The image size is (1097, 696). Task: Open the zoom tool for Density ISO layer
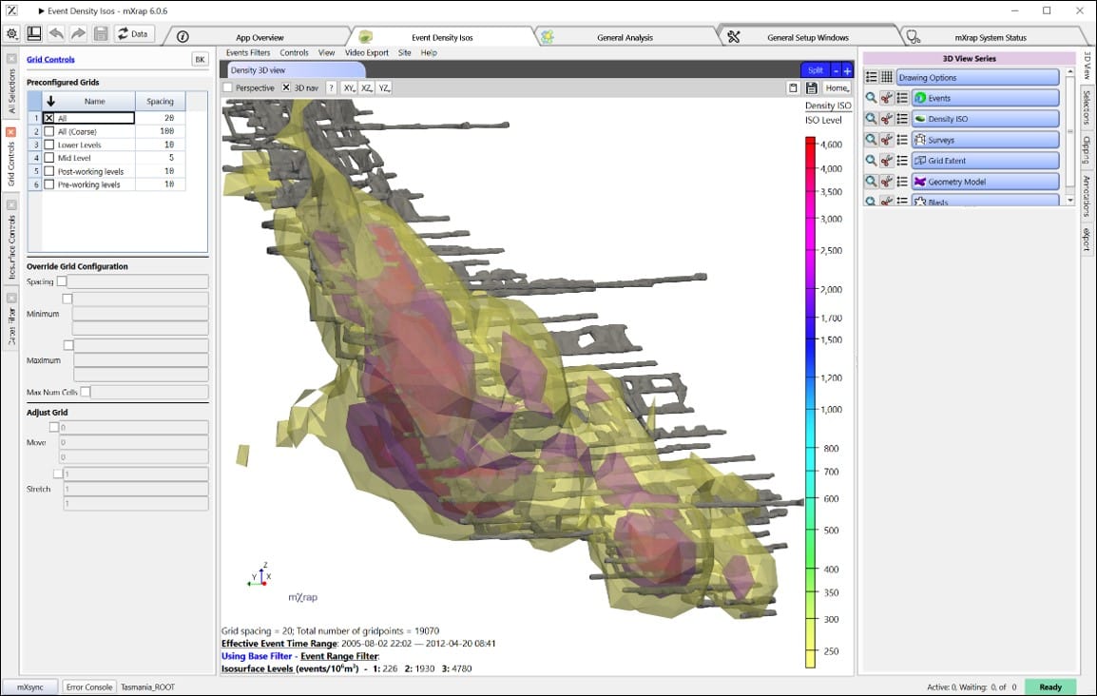(872, 119)
